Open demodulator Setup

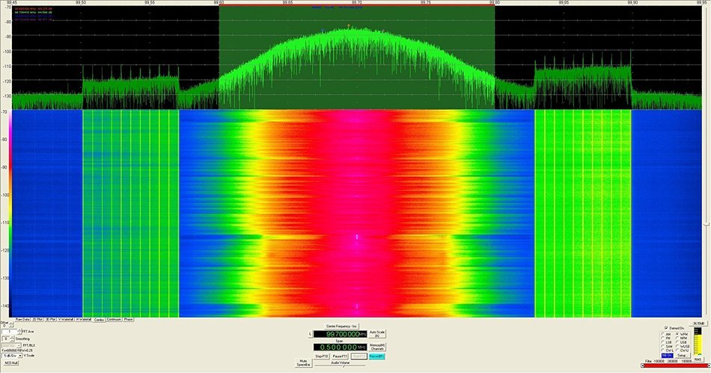click(683, 355)
